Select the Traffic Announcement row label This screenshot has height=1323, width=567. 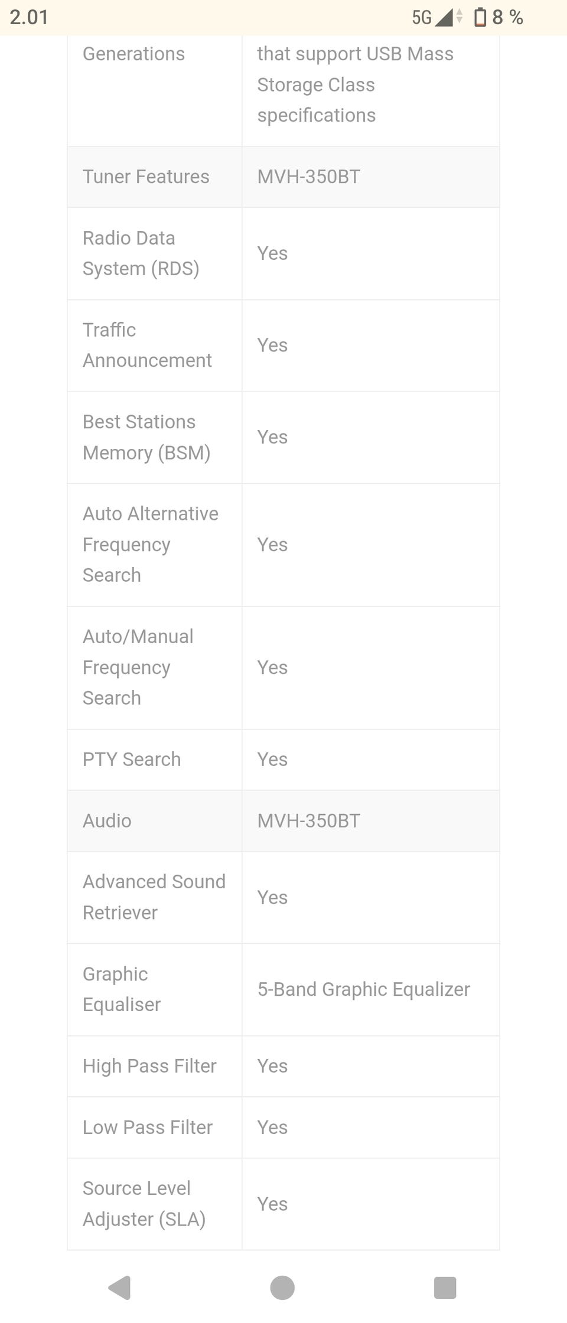click(147, 345)
